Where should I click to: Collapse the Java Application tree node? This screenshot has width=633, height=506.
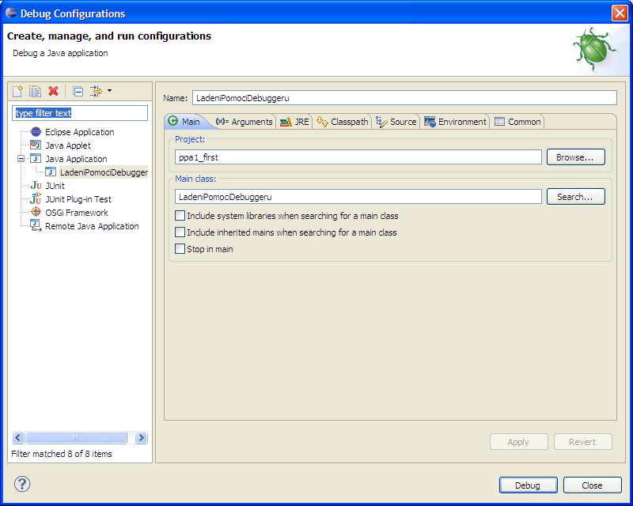pos(21,159)
